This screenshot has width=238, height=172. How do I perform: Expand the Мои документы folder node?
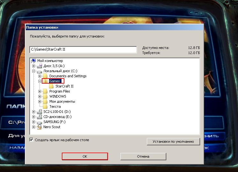point(40,102)
